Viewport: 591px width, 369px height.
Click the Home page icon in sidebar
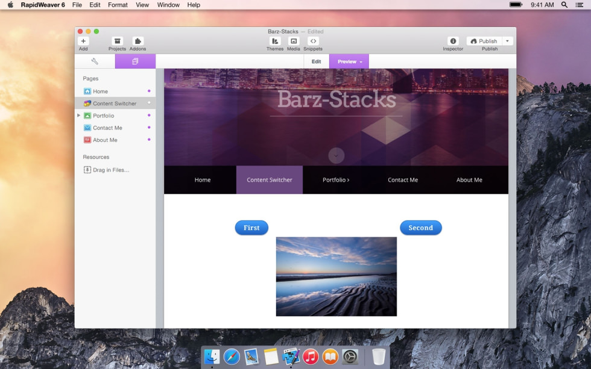click(x=87, y=91)
